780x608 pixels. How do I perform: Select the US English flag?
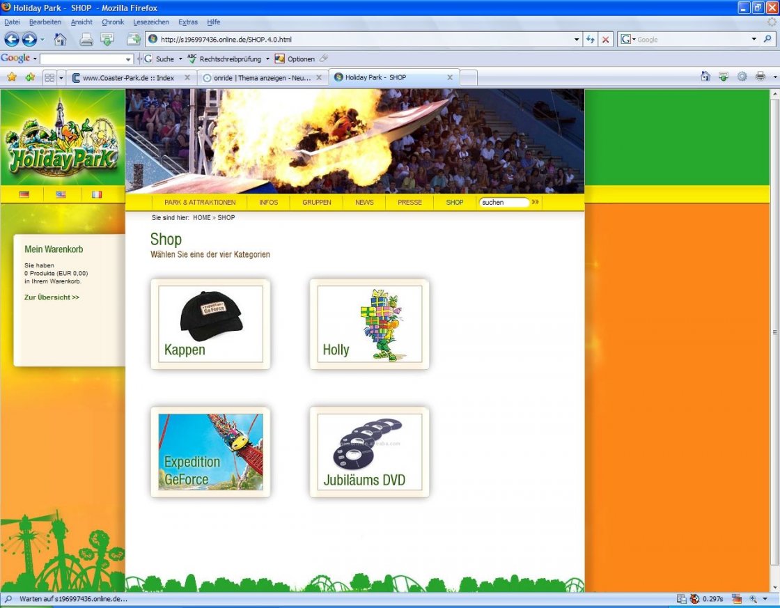pyautogui.click(x=61, y=194)
